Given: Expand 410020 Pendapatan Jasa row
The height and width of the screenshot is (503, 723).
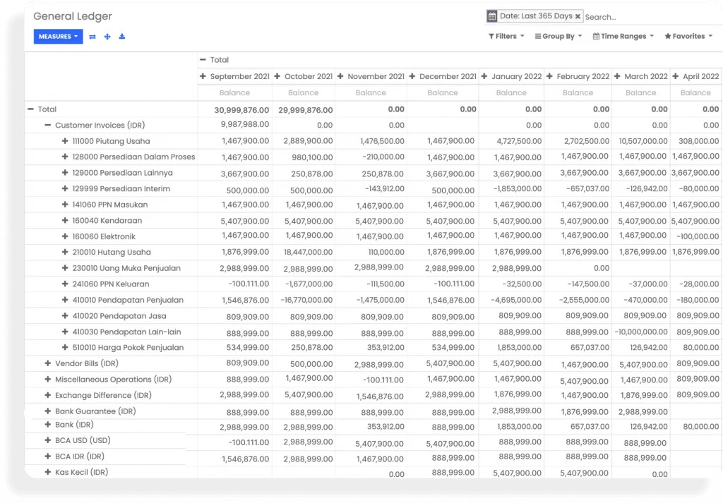Looking at the screenshot, I should [65, 316].
